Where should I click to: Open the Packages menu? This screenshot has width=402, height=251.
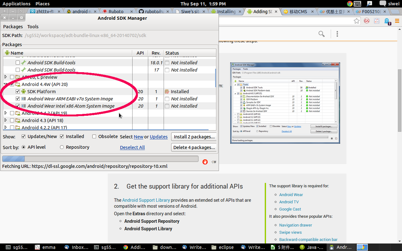(13, 27)
